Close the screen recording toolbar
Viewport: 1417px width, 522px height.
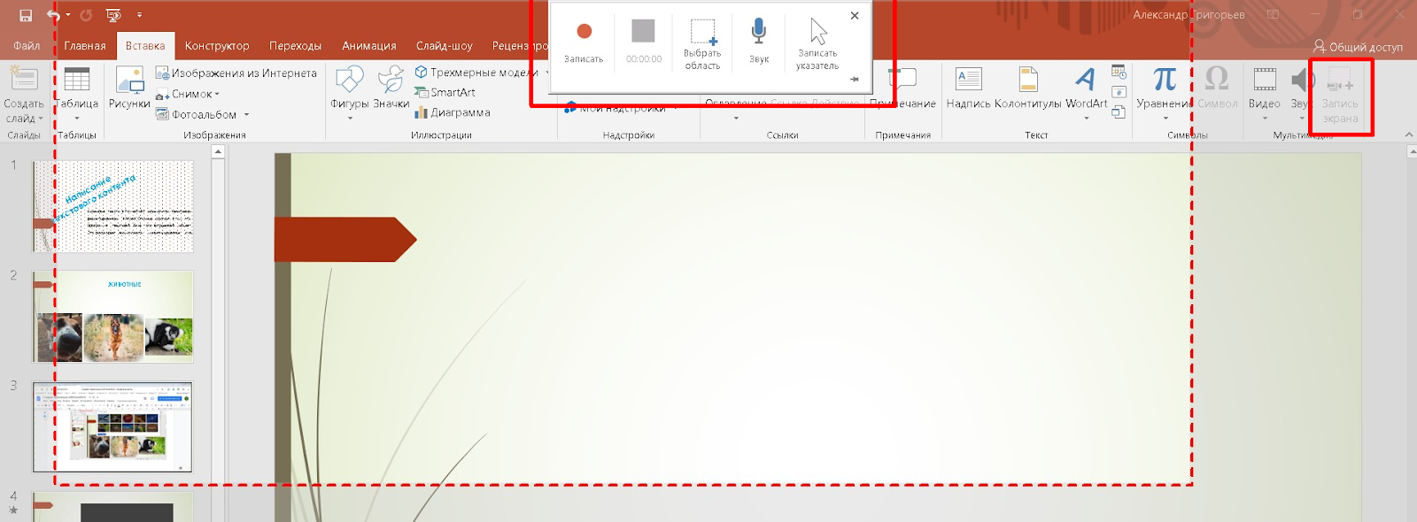click(x=855, y=15)
